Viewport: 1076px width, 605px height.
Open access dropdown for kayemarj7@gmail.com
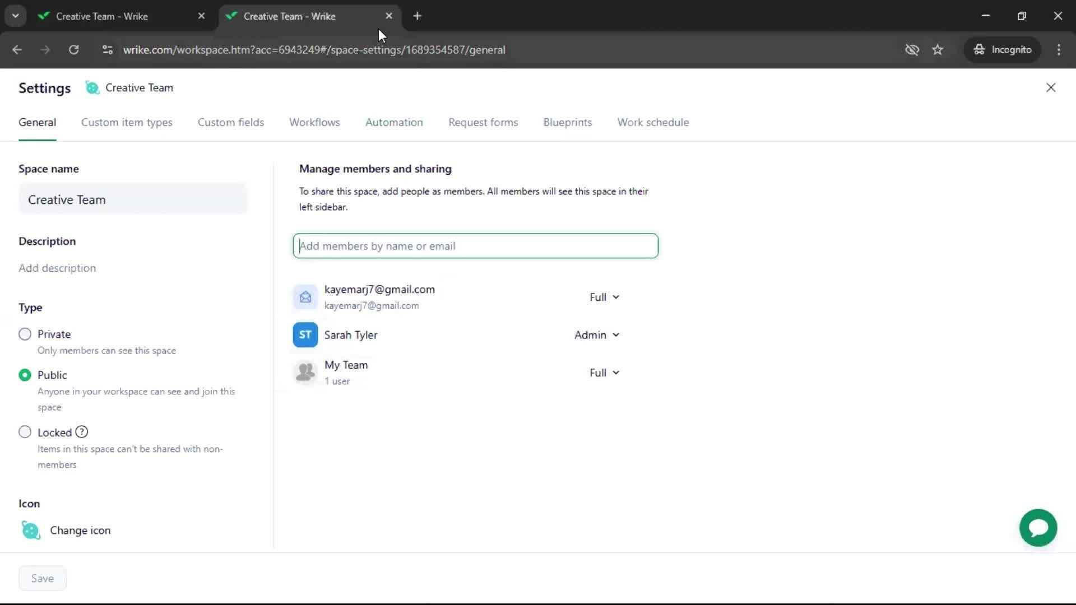click(x=604, y=297)
